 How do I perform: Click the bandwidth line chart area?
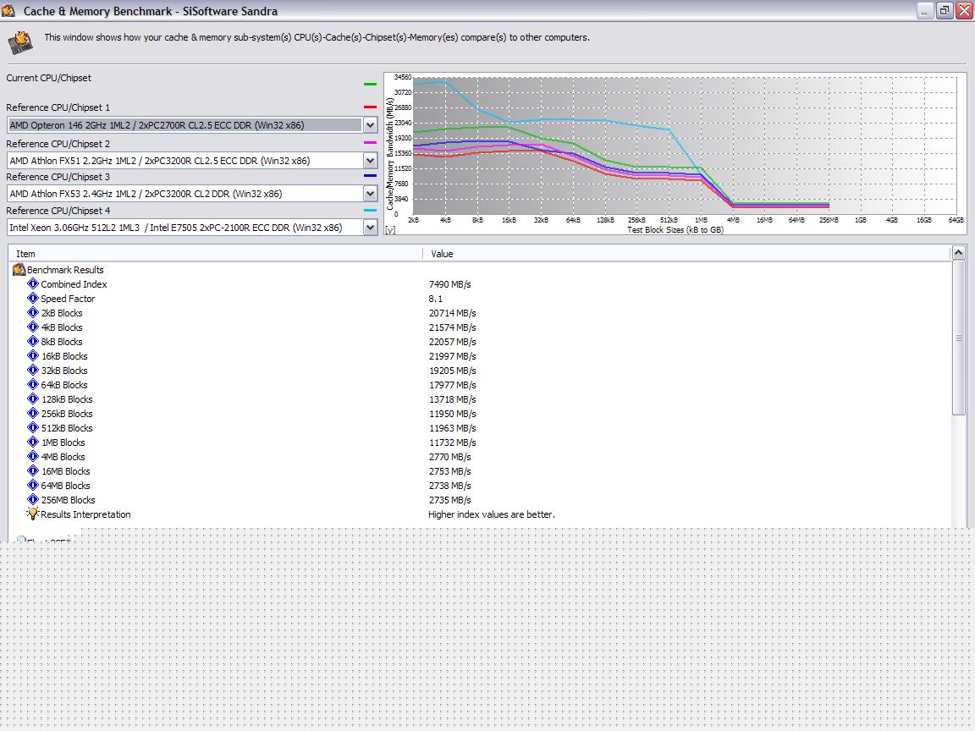[x=684, y=146]
